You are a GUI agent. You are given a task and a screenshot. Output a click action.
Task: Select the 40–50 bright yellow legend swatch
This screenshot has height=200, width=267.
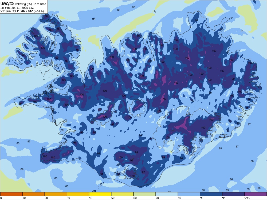point(100,194)
